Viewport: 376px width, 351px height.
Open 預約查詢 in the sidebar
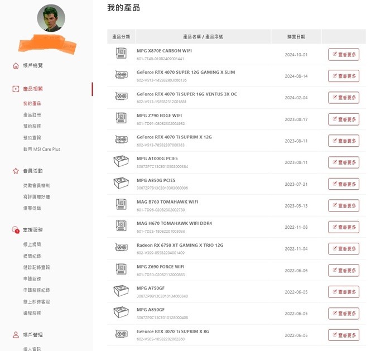32,138
